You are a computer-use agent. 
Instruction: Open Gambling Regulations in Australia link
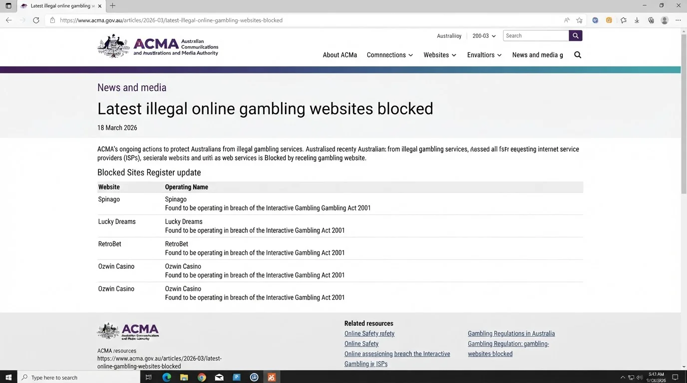click(511, 334)
